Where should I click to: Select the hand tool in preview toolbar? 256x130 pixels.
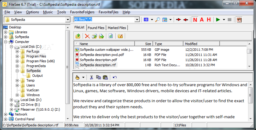[77, 77]
